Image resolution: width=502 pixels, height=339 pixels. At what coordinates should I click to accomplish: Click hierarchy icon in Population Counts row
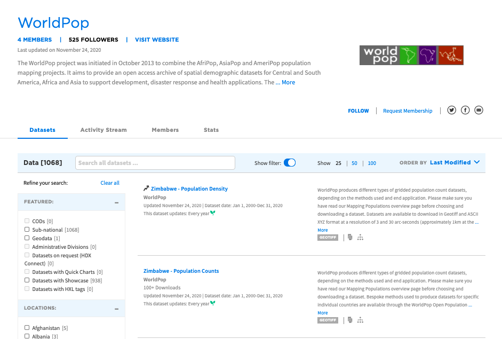(361, 320)
